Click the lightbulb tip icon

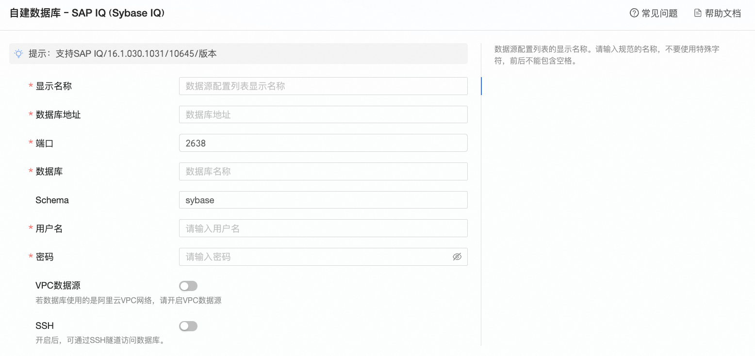coord(18,53)
